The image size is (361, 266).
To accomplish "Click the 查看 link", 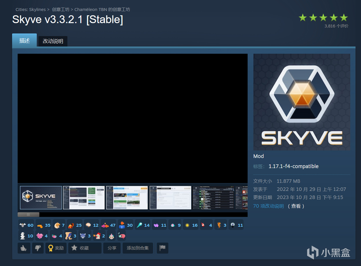I will click(x=296, y=206).
